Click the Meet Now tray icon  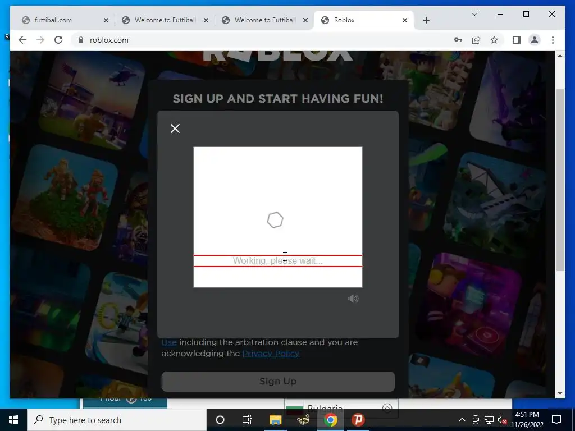point(476,420)
